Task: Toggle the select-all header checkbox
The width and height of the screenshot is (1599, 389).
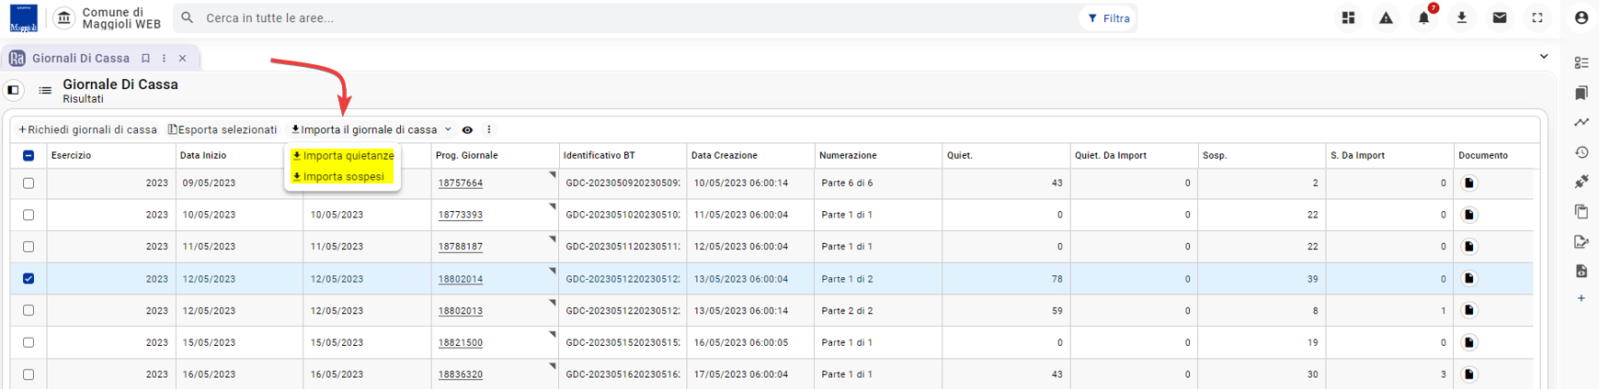Action: click(x=29, y=156)
